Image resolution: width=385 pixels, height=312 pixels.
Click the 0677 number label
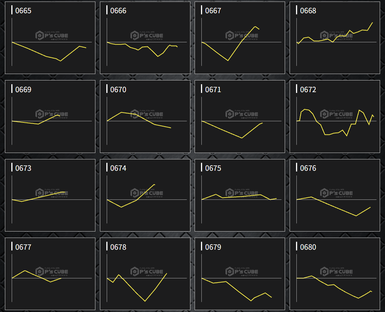tap(23, 247)
